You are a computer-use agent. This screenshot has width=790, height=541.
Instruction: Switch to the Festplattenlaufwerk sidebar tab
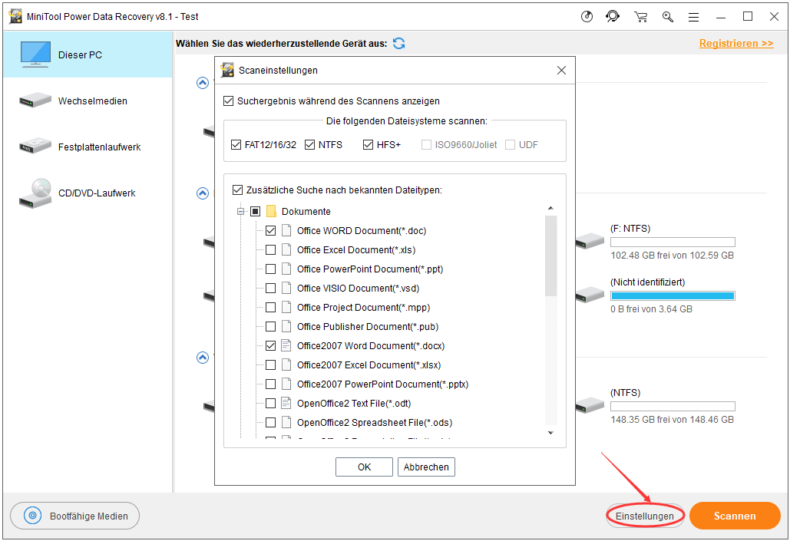click(x=88, y=147)
